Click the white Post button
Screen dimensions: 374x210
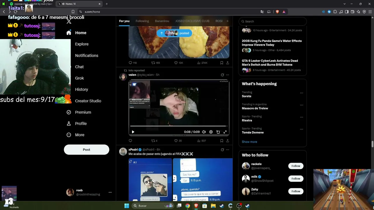[86, 150]
